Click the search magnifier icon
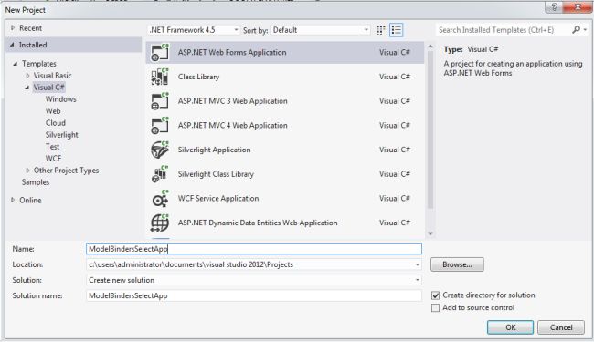The image size is (594, 342). pos(577,29)
